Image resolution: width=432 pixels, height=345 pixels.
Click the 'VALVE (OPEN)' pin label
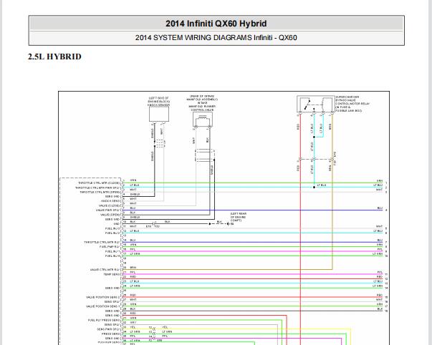[110, 215]
